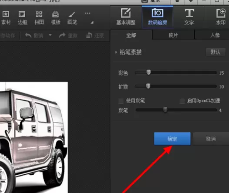Open the 数码暗房 digital darkroom panel
Screen dimensions: 229x193
[x=157, y=17]
